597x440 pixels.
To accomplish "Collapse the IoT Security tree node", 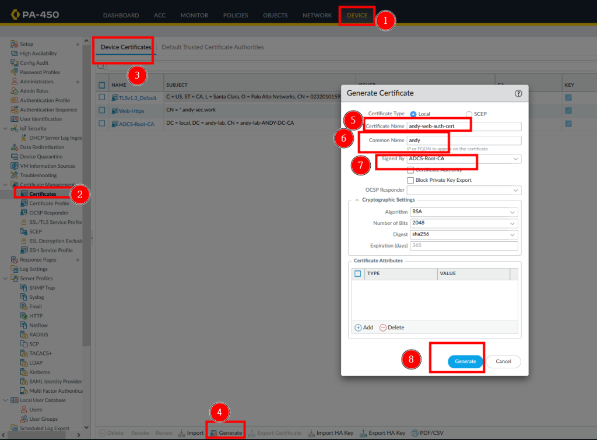I will (5, 129).
